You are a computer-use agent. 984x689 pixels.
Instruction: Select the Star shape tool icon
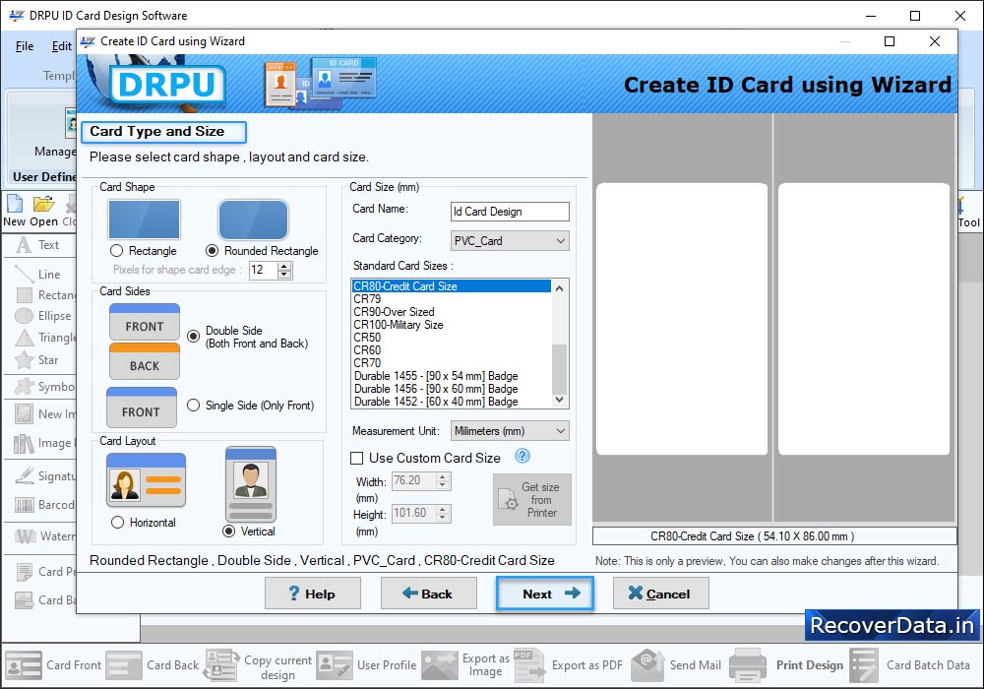coord(24,360)
